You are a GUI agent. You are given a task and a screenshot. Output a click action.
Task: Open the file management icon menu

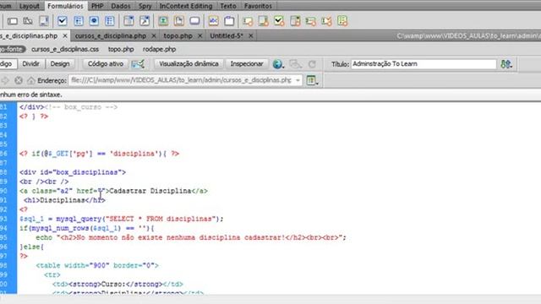pos(506,64)
